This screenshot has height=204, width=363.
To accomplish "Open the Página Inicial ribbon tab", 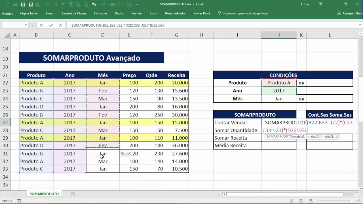I will (29, 13).
